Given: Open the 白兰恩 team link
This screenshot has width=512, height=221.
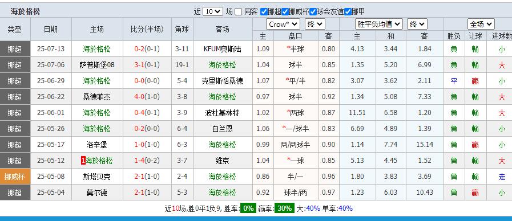Looking at the screenshot, I should [223, 129].
